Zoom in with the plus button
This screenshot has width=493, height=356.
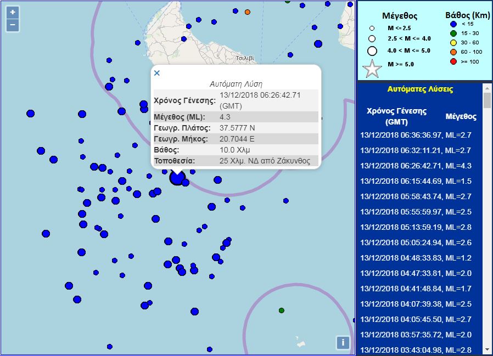(x=13, y=12)
